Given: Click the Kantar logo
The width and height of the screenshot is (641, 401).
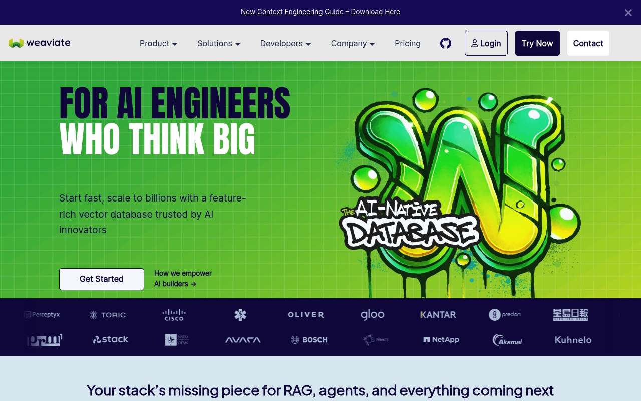Looking at the screenshot, I should tap(438, 315).
